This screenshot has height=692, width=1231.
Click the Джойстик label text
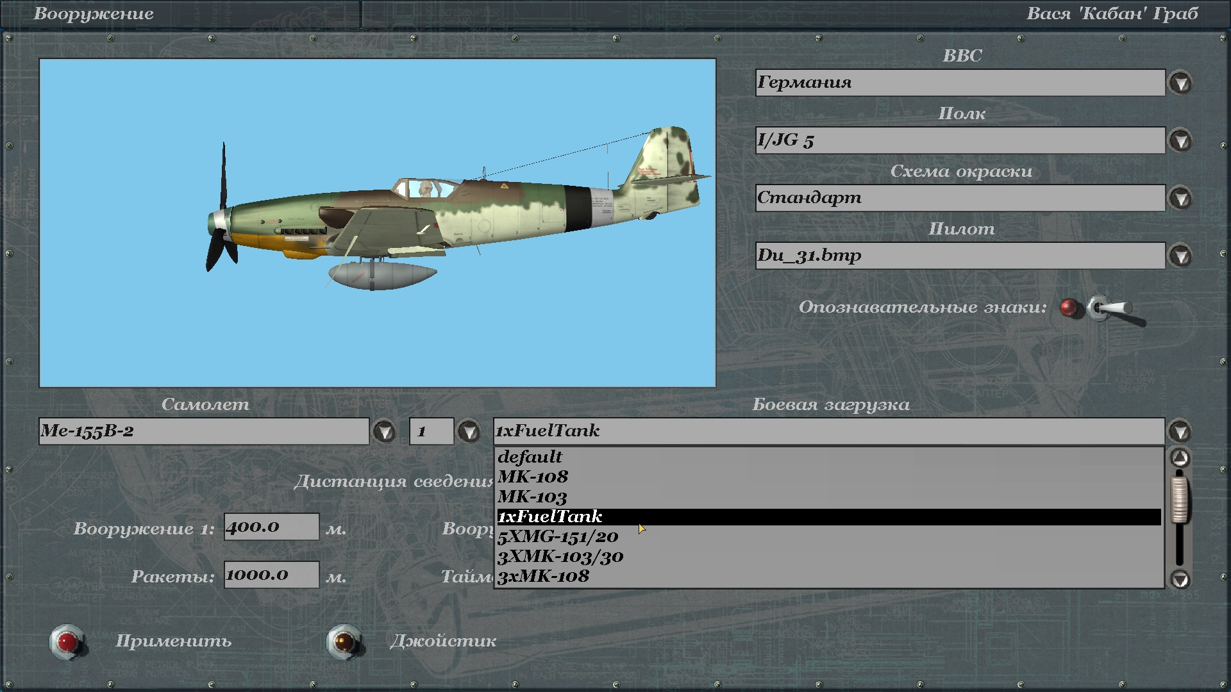click(x=443, y=641)
